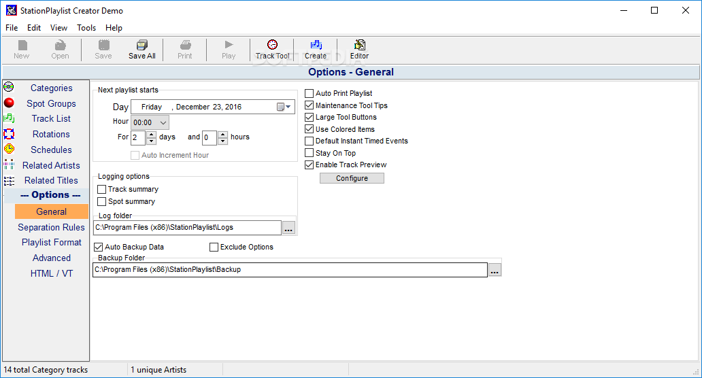The width and height of the screenshot is (702, 378).
Task: Open the View menu
Action: point(58,28)
